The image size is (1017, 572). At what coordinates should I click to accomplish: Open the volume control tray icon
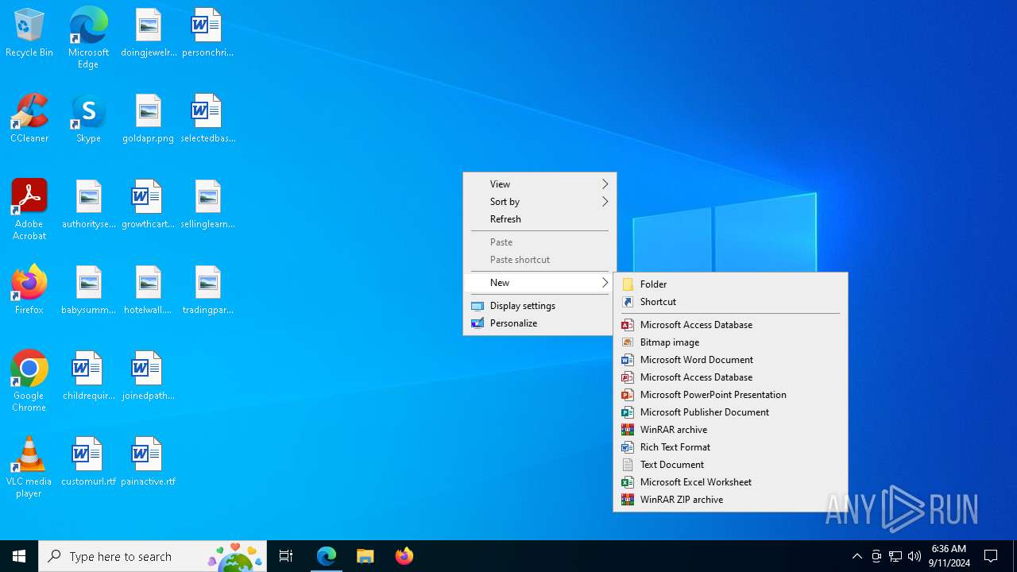coord(915,556)
